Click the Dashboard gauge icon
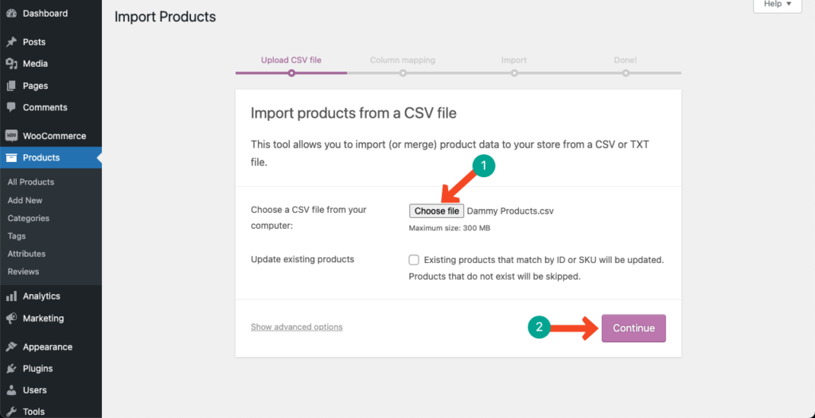 pos(11,14)
